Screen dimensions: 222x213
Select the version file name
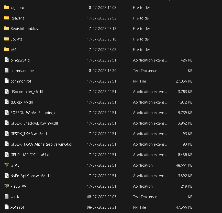[x=16, y=197]
